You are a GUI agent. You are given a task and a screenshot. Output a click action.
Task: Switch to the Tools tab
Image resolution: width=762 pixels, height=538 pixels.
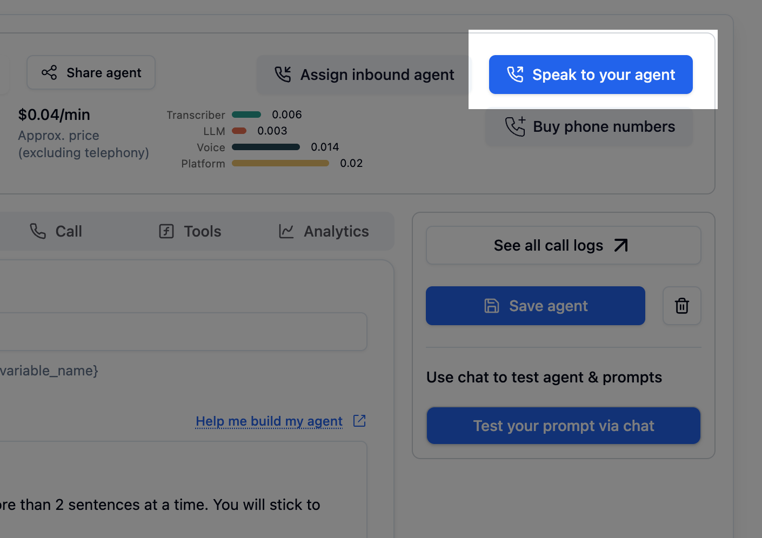(x=190, y=231)
